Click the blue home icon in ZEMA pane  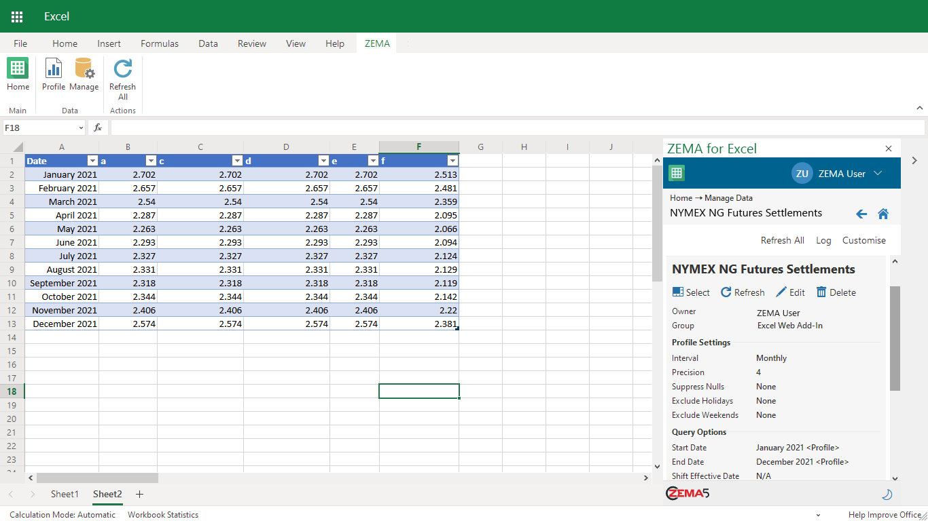click(x=883, y=214)
